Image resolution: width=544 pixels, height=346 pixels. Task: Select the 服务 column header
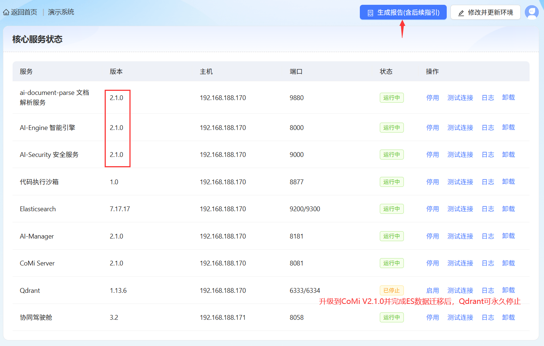[x=26, y=71]
